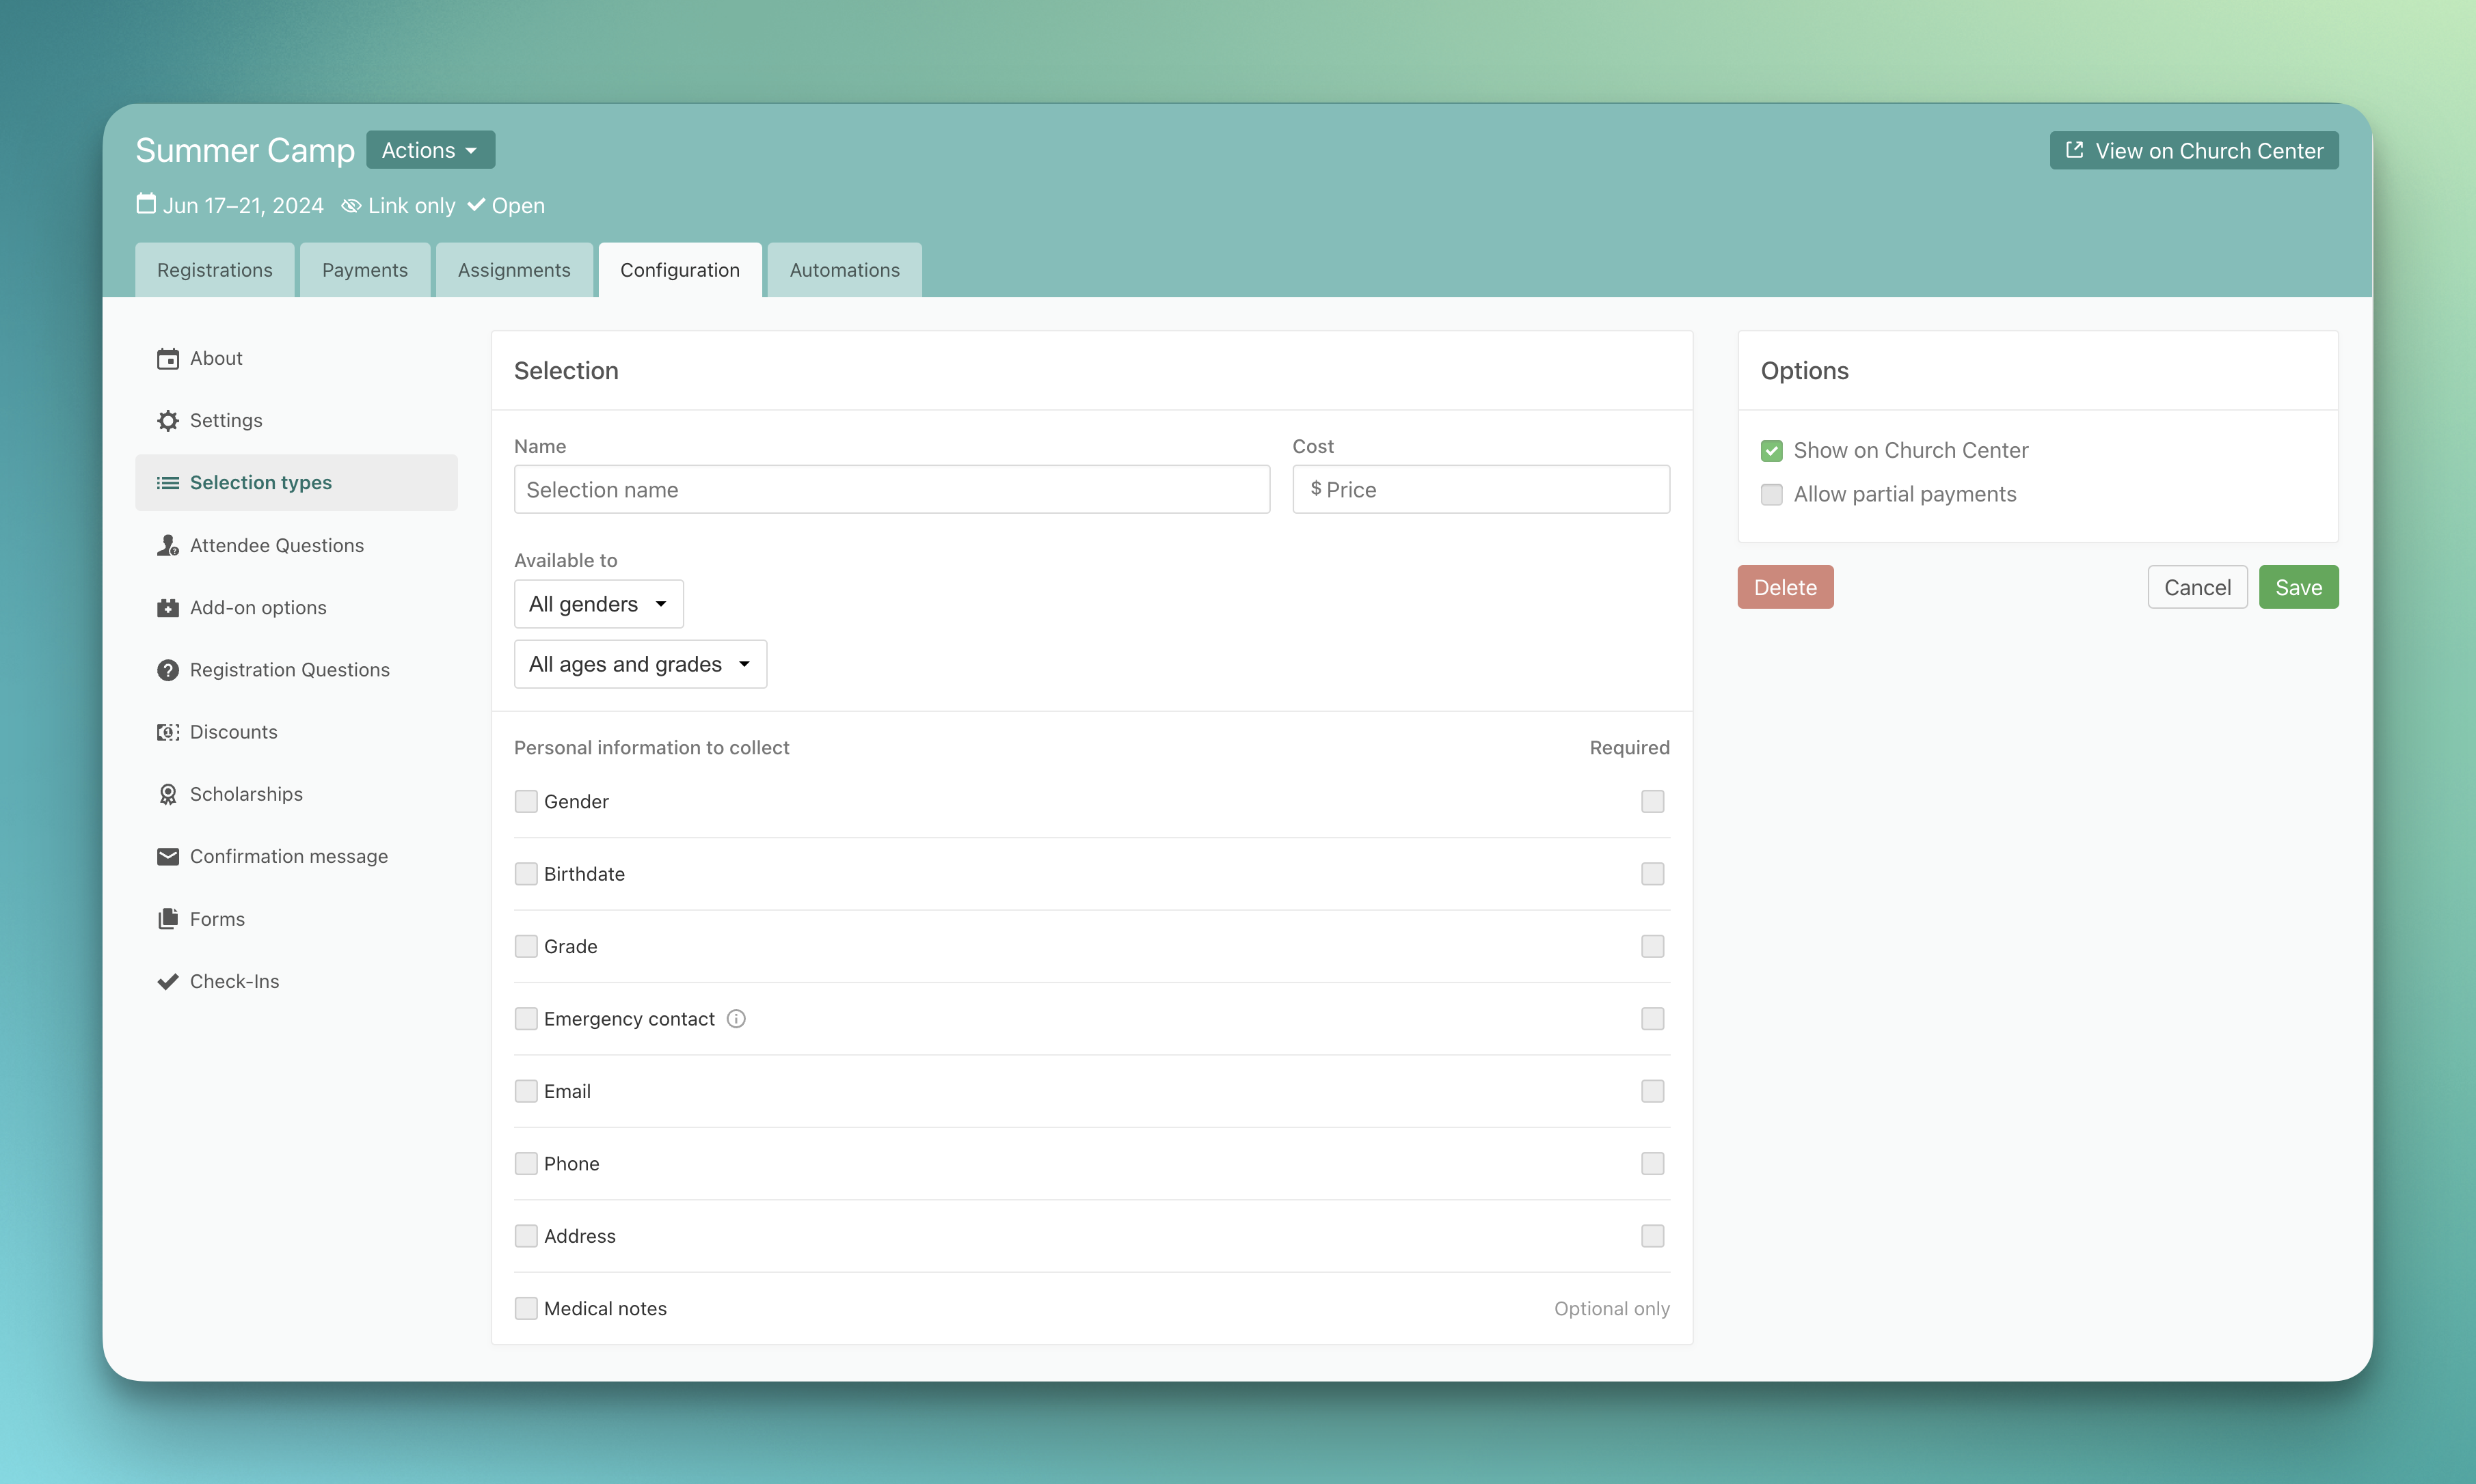Click the Add-on options icon
This screenshot has height=1484, width=2476.
click(167, 608)
